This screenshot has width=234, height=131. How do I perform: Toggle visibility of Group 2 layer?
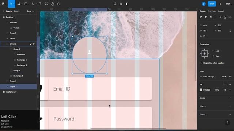click(34, 44)
